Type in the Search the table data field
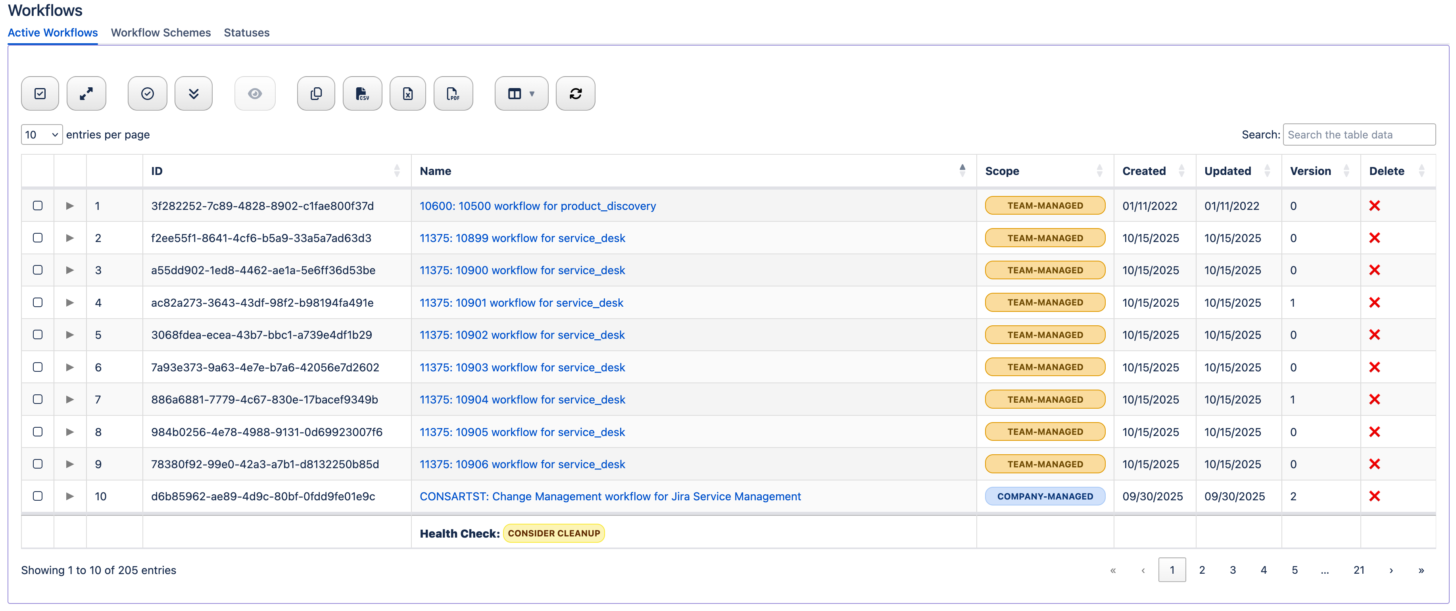 [1359, 134]
